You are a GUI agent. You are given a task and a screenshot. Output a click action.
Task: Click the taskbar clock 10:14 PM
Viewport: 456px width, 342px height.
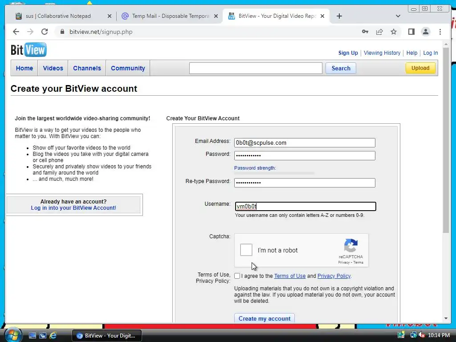click(439, 335)
